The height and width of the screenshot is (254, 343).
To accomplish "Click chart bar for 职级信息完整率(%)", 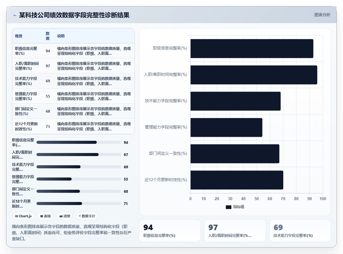I will (252, 49).
